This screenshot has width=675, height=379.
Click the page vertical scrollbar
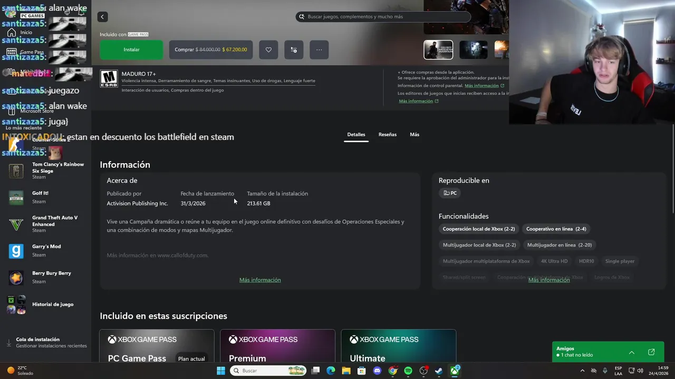673,168
